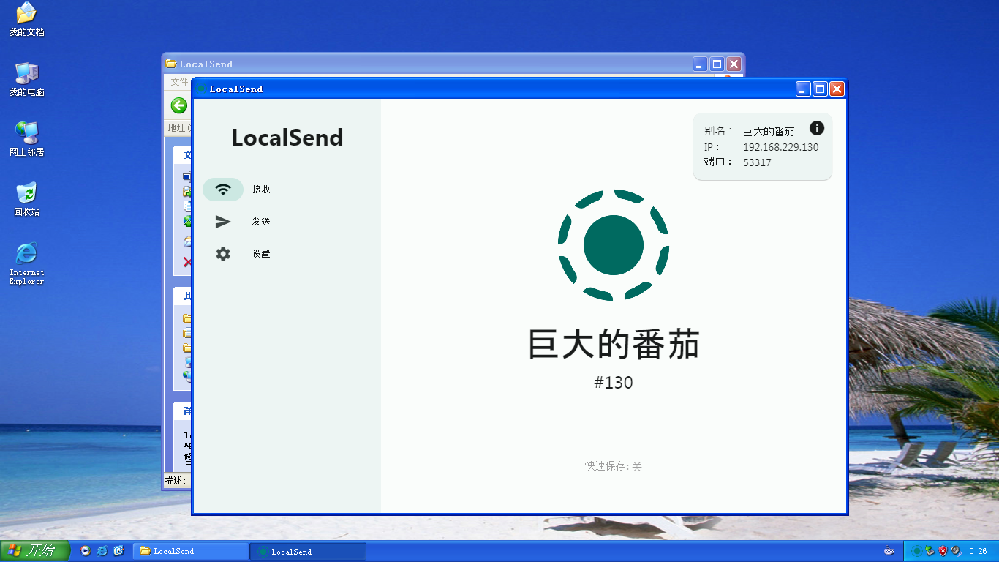Switch to LocalSend folder taskbar button
The width and height of the screenshot is (999, 562).
tap(190, 551)
